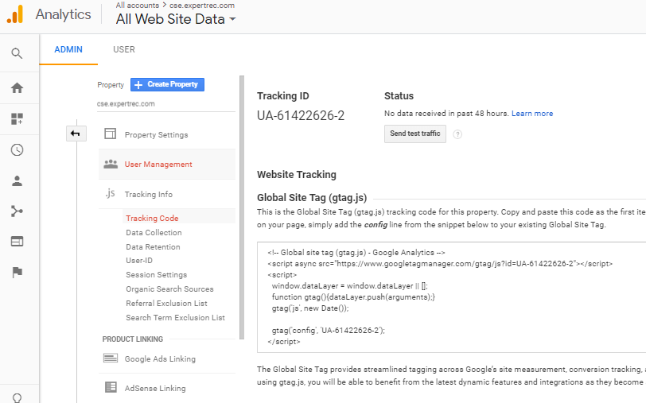Click All accounts breadcrumb link

tap(137, 6)
